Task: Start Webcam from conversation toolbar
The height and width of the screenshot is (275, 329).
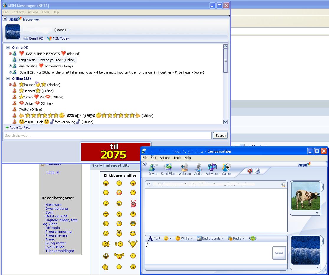Action: 185,169
